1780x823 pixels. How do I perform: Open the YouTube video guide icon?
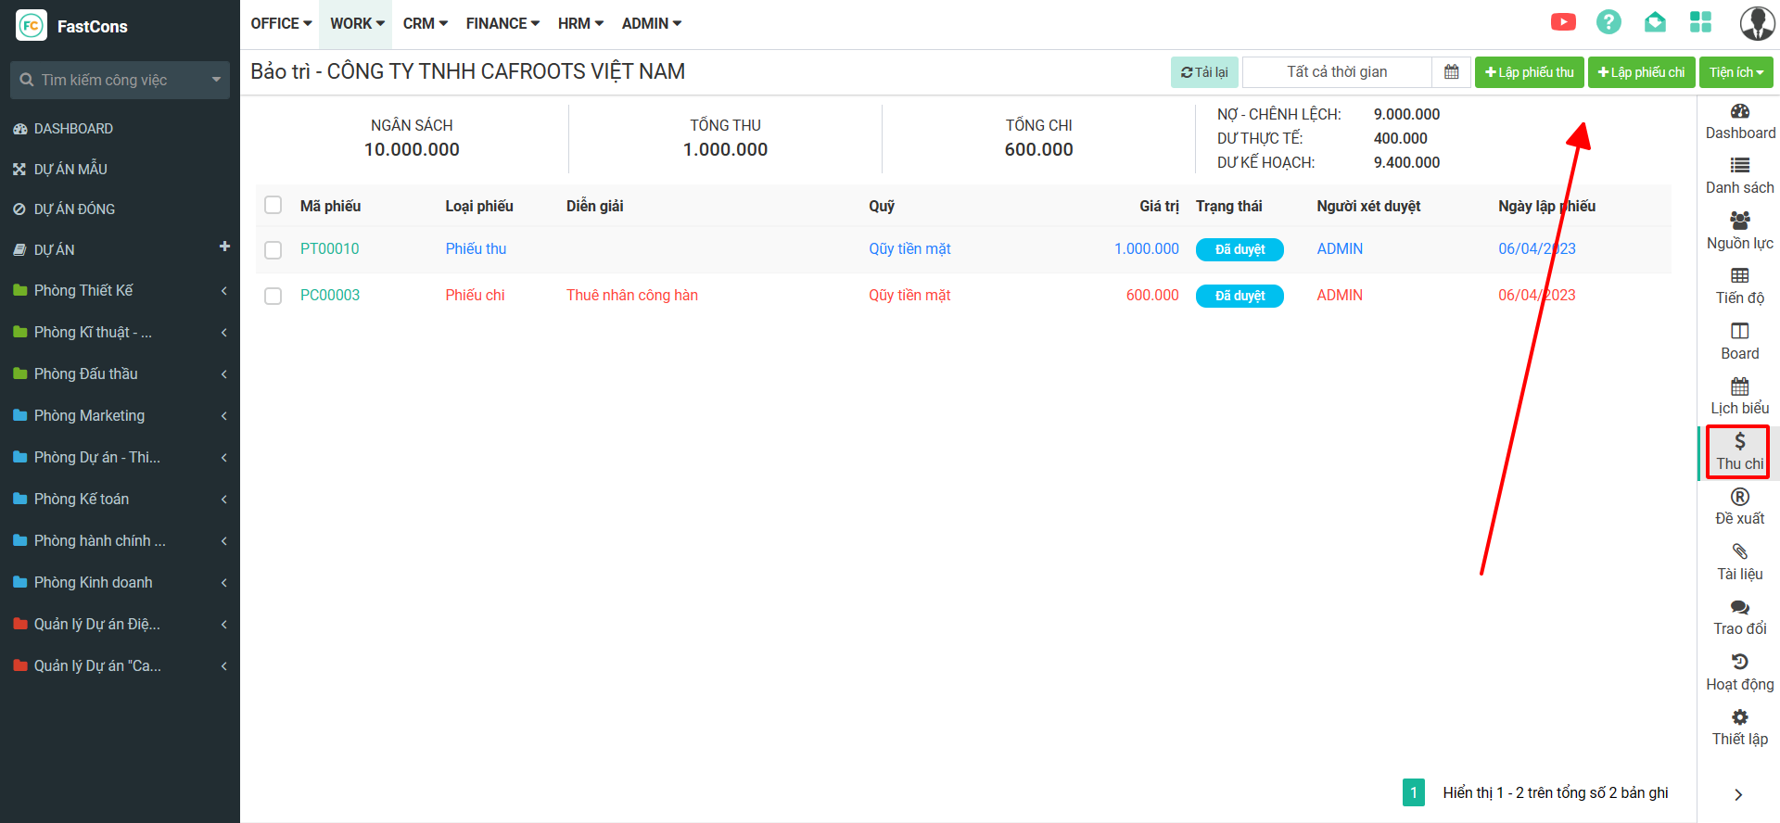click(1563, 22)
